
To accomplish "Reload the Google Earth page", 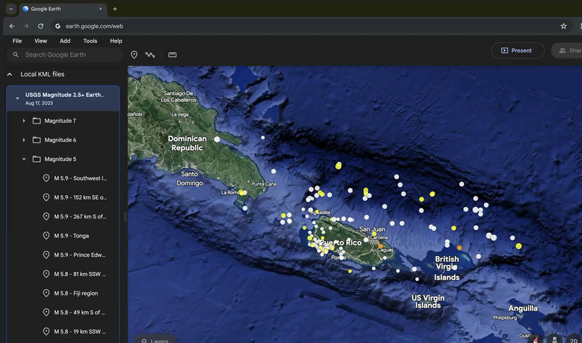I will pos(41,26).
